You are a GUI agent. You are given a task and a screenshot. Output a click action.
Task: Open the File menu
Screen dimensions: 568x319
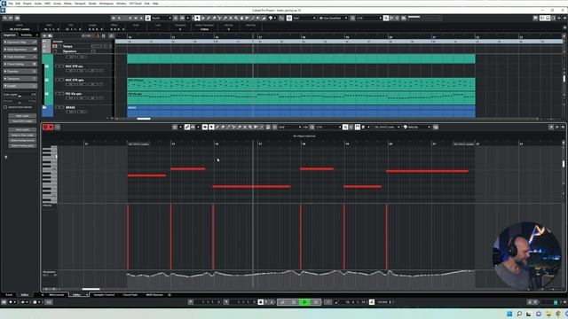click(11, 4)
